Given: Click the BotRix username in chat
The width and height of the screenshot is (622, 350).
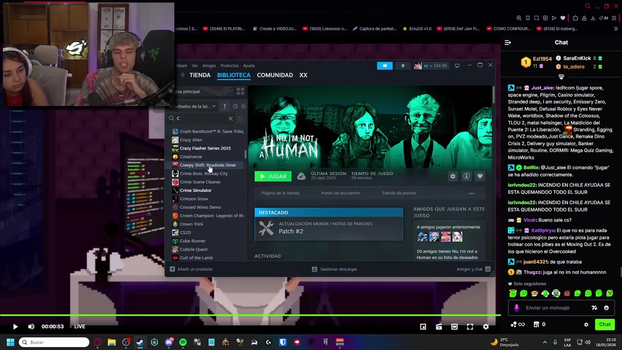Looking at the screenshot, I should pyautogui.click(x=531, y=167).
